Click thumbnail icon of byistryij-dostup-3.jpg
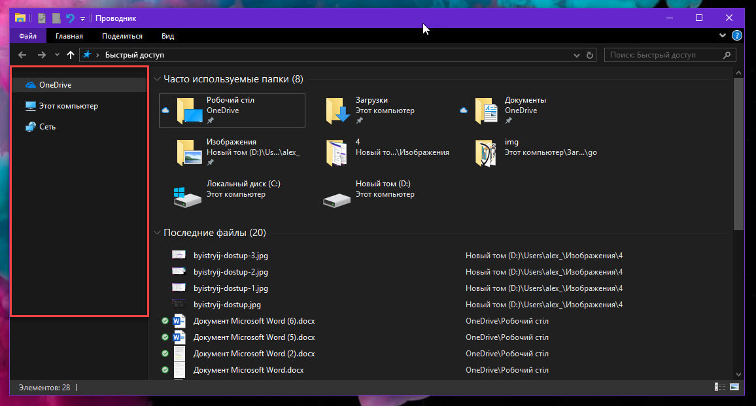The width and height of the screenshot is (756, 406). [x=179, y=254]
